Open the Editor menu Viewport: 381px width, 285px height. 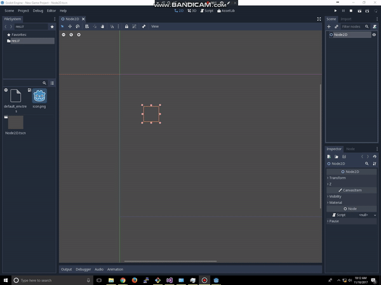tap(51, 11)
